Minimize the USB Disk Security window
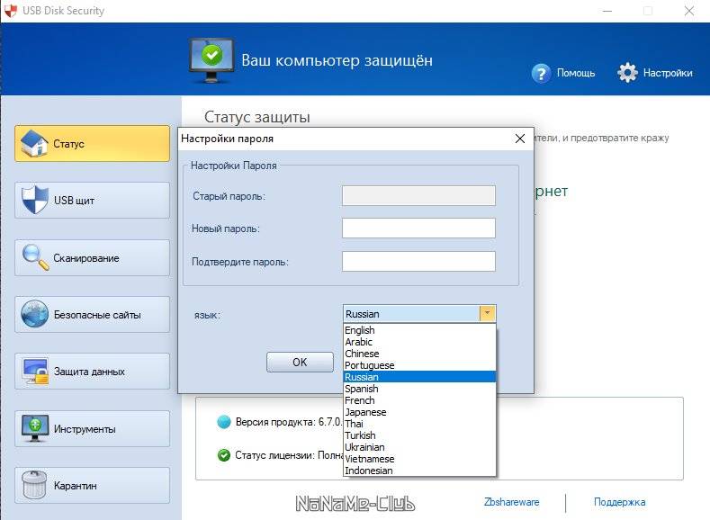This screenshot has width=710, height=520. [x=607, y=11]
